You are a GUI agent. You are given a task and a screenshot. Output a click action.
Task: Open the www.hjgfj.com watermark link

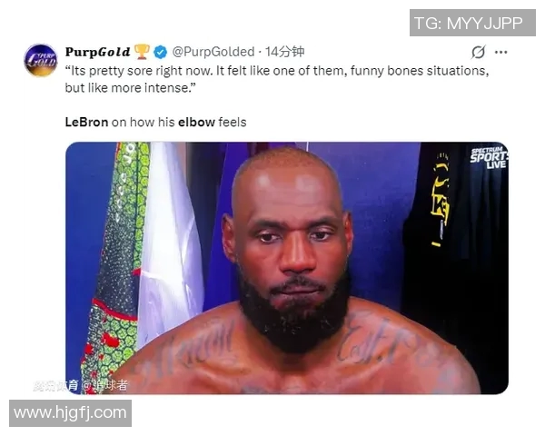(x=70, y=413)
